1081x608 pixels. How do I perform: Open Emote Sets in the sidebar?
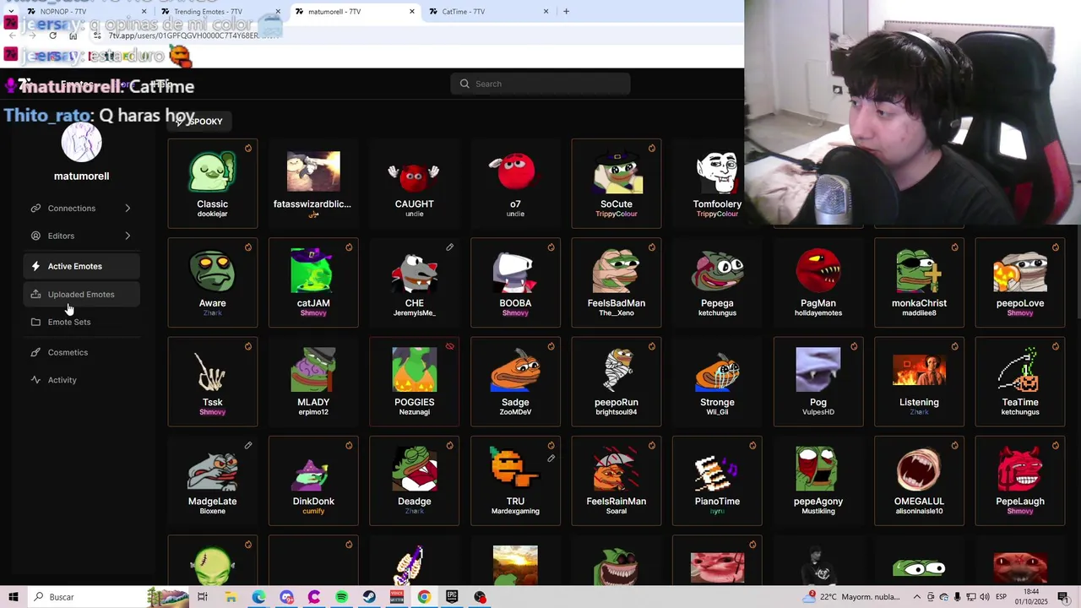pyautogui.click(x=81, y=322)
